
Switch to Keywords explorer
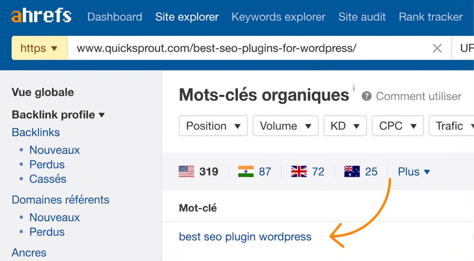coord(278,17)
